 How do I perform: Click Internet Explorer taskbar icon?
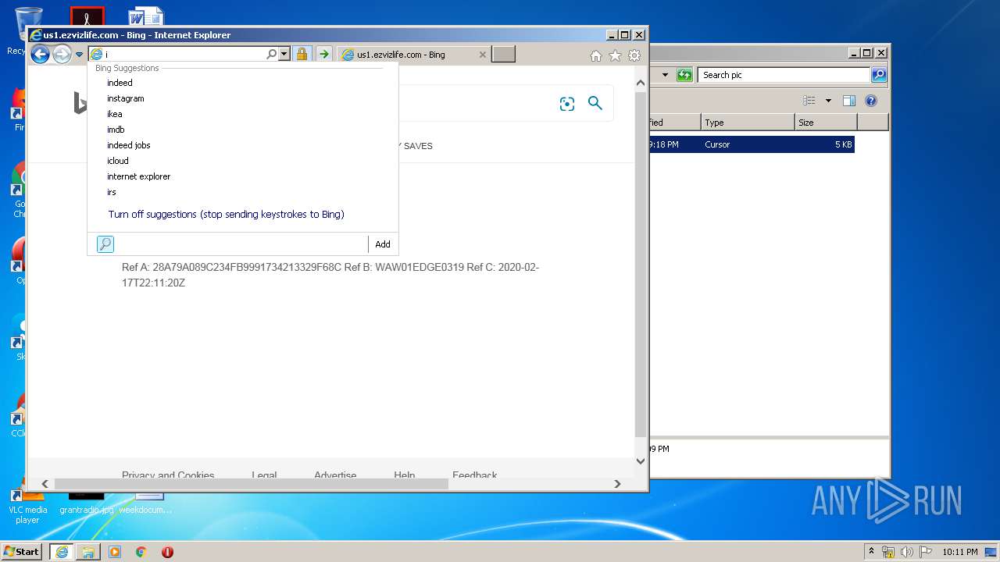pyautogui.click(x=62, y=552)
